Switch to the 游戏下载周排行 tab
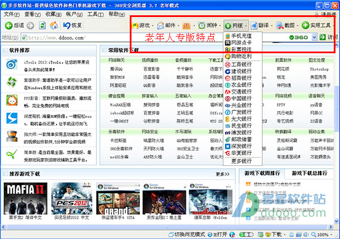Image resolution: width=340 pixels, height=239 pixels. (x=262, y=173)
